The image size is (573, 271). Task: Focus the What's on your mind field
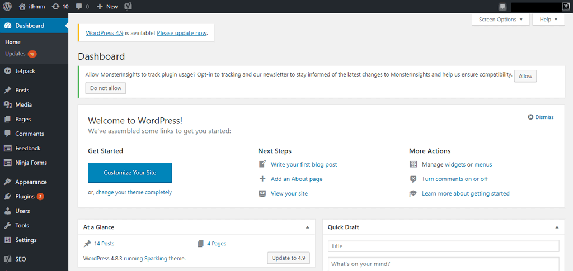[444, 264]
